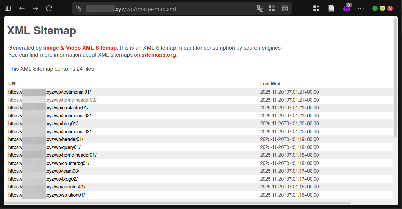Click the new tab grid icon in toolbar
Screen dimensions: 402x209
tap(316, 8)
